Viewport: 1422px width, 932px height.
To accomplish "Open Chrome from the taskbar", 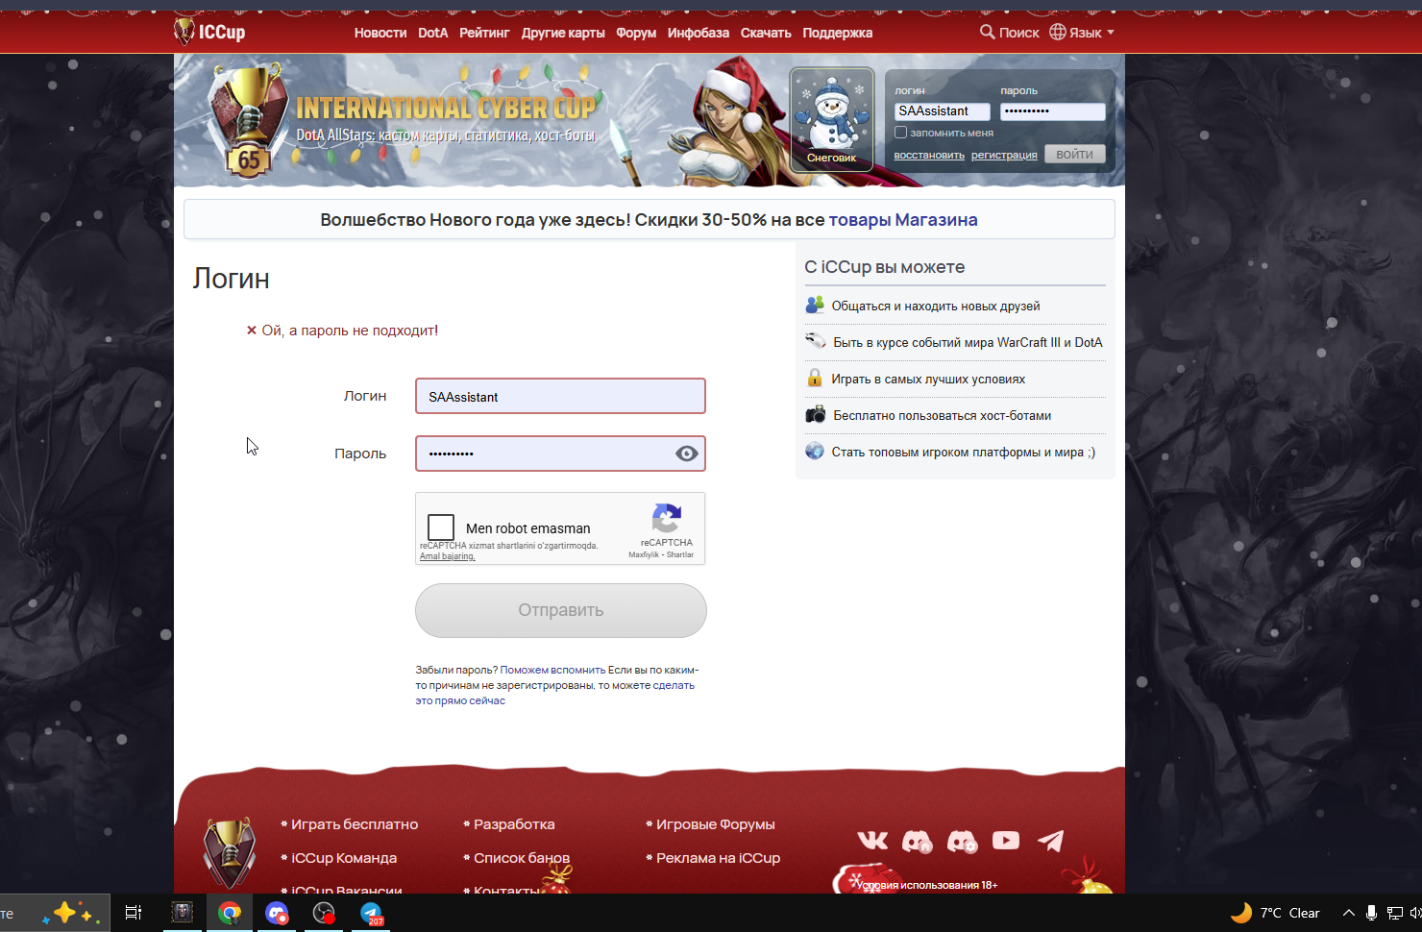I will (229, 913).
